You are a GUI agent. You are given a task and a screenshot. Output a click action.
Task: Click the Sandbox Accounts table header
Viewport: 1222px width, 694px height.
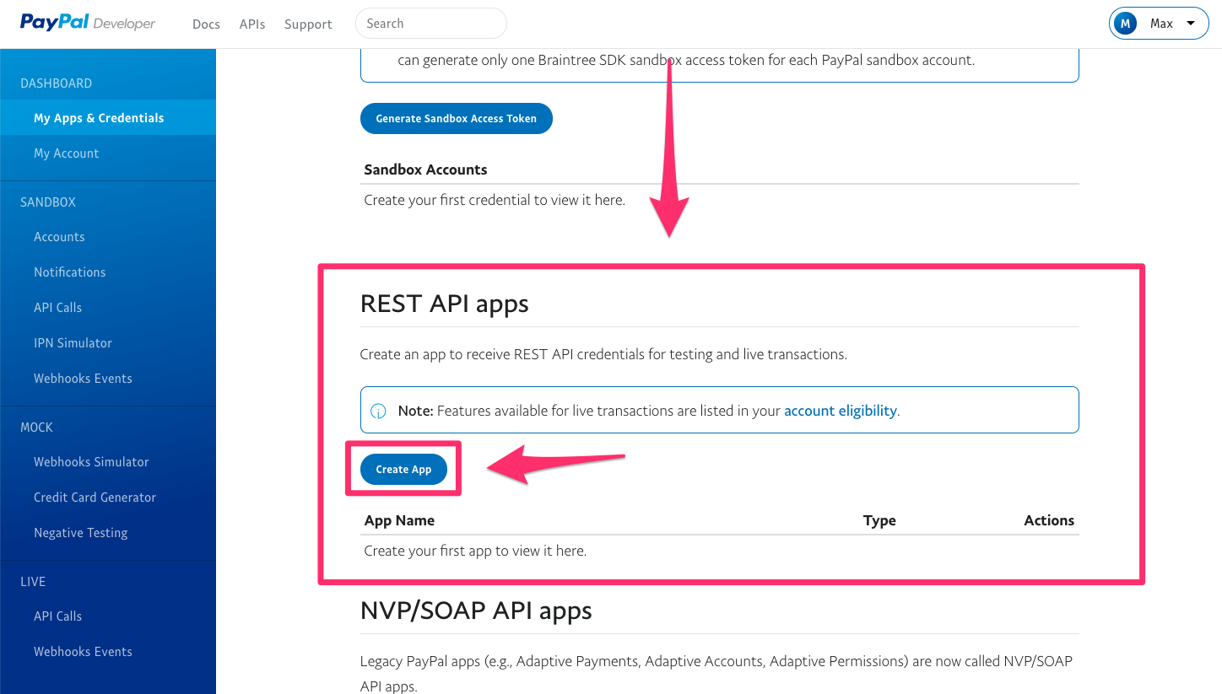coord(425,169)
